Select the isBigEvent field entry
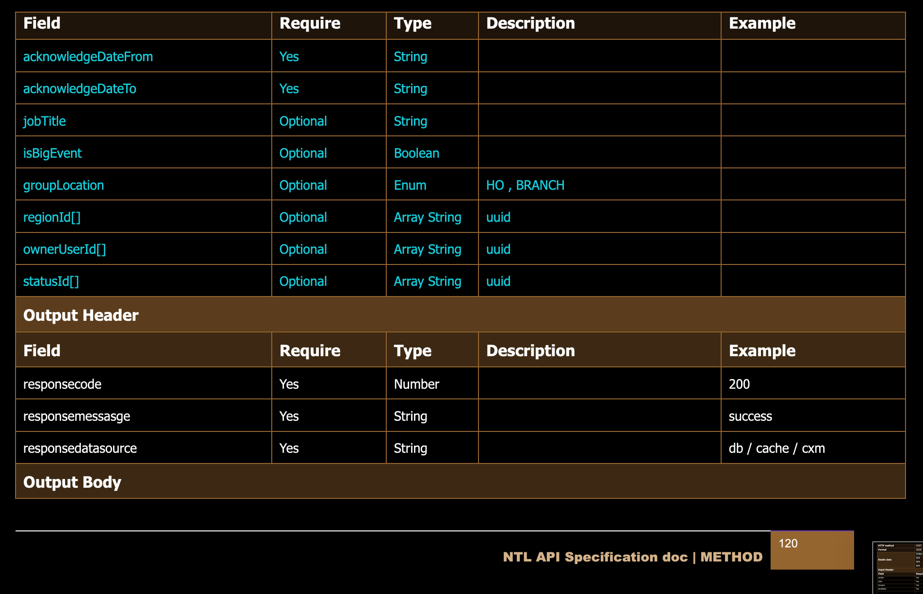Screen dimensions: 923x594 tap(52, 153)
